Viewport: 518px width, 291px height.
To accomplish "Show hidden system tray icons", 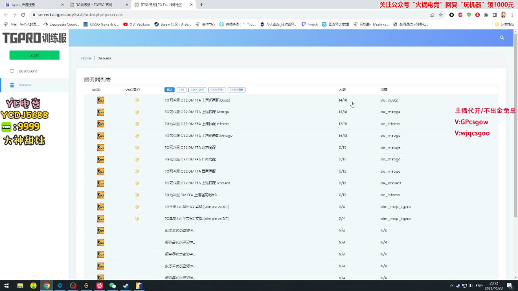I will click(451, 286).
